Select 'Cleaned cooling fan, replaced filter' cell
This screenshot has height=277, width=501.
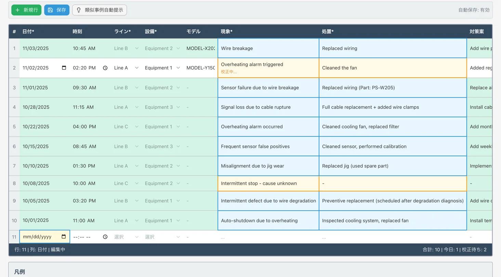(x=393, y=127)
